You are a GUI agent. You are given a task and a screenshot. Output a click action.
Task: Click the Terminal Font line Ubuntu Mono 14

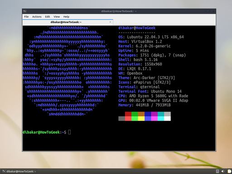coord(150,92)
